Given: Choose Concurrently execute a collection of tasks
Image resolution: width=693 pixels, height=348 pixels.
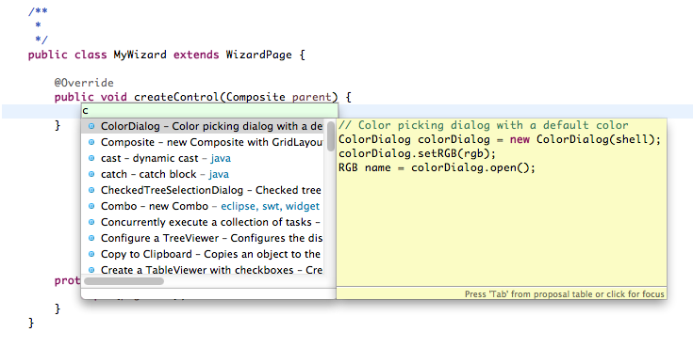Looking at the screenshot, I should tap(203, 222).
